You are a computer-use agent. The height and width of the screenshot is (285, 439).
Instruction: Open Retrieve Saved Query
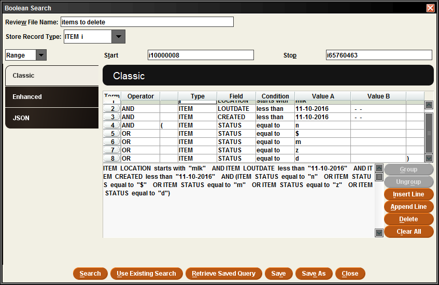pyautogui.click(x=223, y=274)
